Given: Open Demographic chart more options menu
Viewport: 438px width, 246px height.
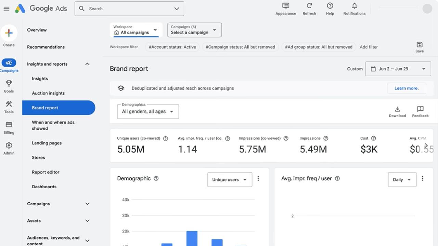Looking at the screenshot, I should [x=258, y=178].
